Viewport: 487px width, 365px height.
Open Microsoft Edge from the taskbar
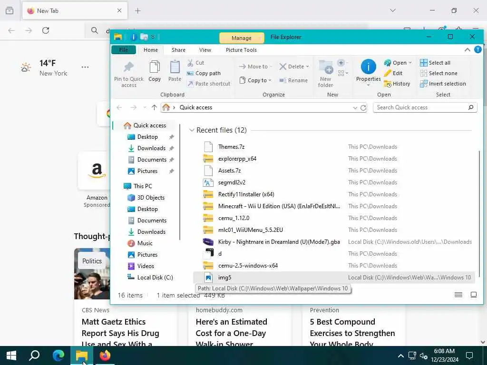tap(58, 355)
